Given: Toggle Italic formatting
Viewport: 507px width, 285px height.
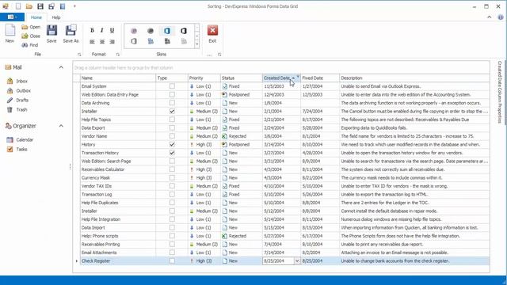Looking at the screenshot, I should pyautogui.click(x=102, y=30).
